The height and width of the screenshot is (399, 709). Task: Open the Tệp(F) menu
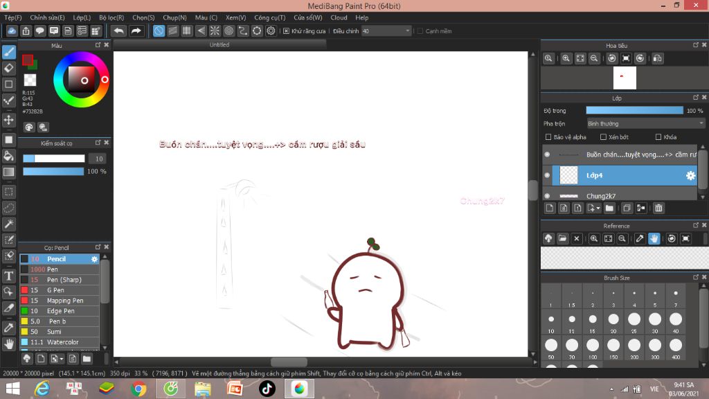click(x=13, y=17)
